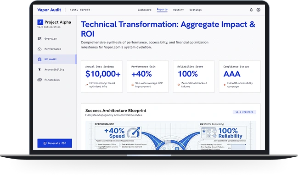The height and width of the screenshot is (176, 298).
Task: Go to the Dashboard tab
Action: click(145, 10)
